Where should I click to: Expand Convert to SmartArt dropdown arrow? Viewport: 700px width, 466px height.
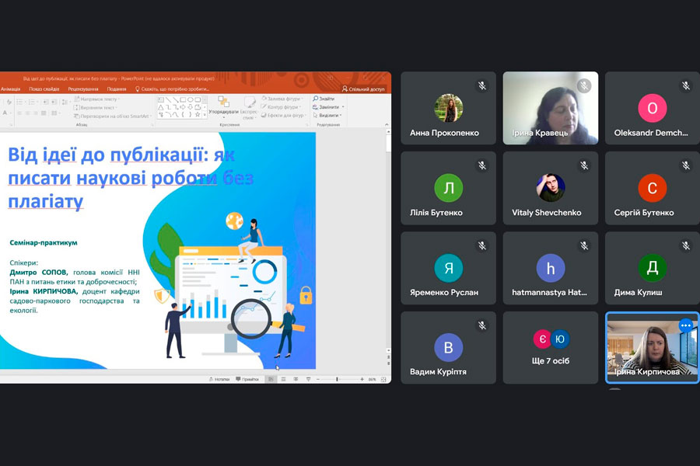coord(151,116)
